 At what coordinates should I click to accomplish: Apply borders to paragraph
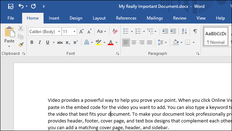pyautogui.click(x=188, y=42)
